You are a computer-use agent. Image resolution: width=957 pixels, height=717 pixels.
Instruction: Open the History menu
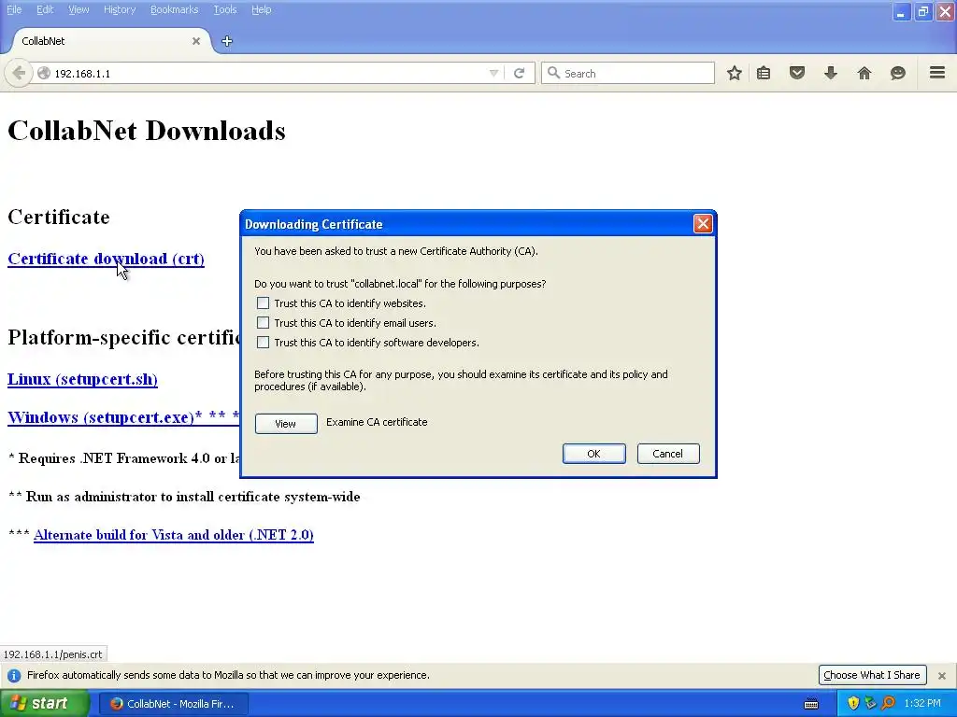coord(119,9)
